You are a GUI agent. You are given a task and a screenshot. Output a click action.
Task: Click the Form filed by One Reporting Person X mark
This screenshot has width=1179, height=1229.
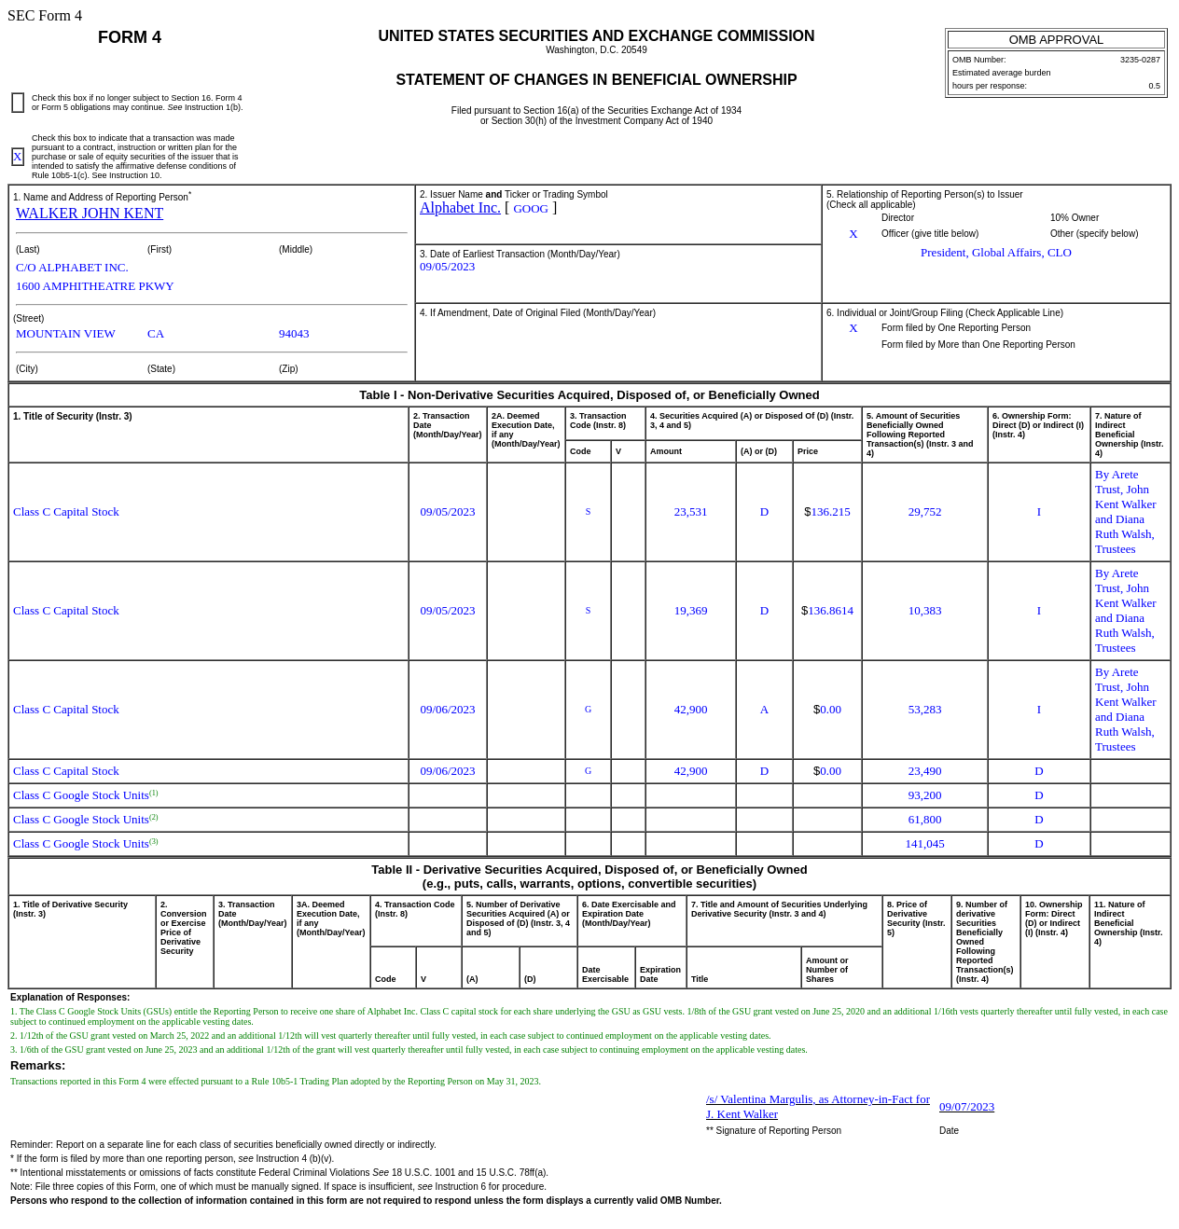(x=853, y=328)
